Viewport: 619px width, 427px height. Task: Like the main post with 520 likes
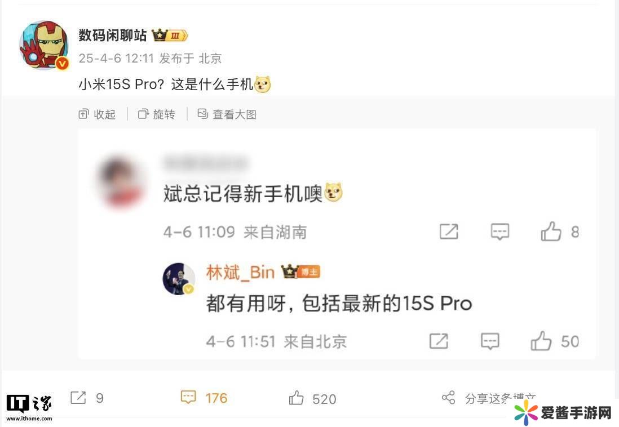[x=312, y=399]
